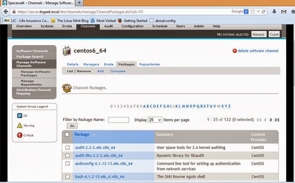Click the Go filter button
The image size is (295, 183).
click(x=72, y=126)
